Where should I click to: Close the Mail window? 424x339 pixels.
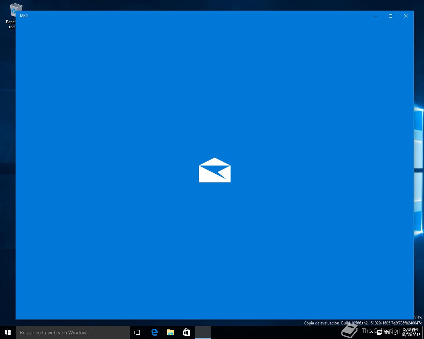[406, 16]
